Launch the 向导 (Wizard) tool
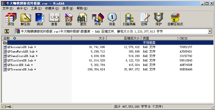 98,19
